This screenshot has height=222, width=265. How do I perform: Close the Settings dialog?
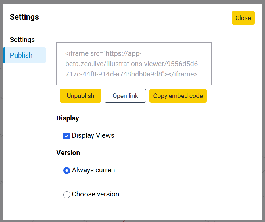point(243,18)
